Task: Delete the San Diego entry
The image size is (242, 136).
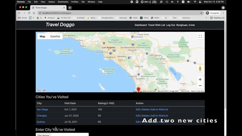Action: (145, 110)
